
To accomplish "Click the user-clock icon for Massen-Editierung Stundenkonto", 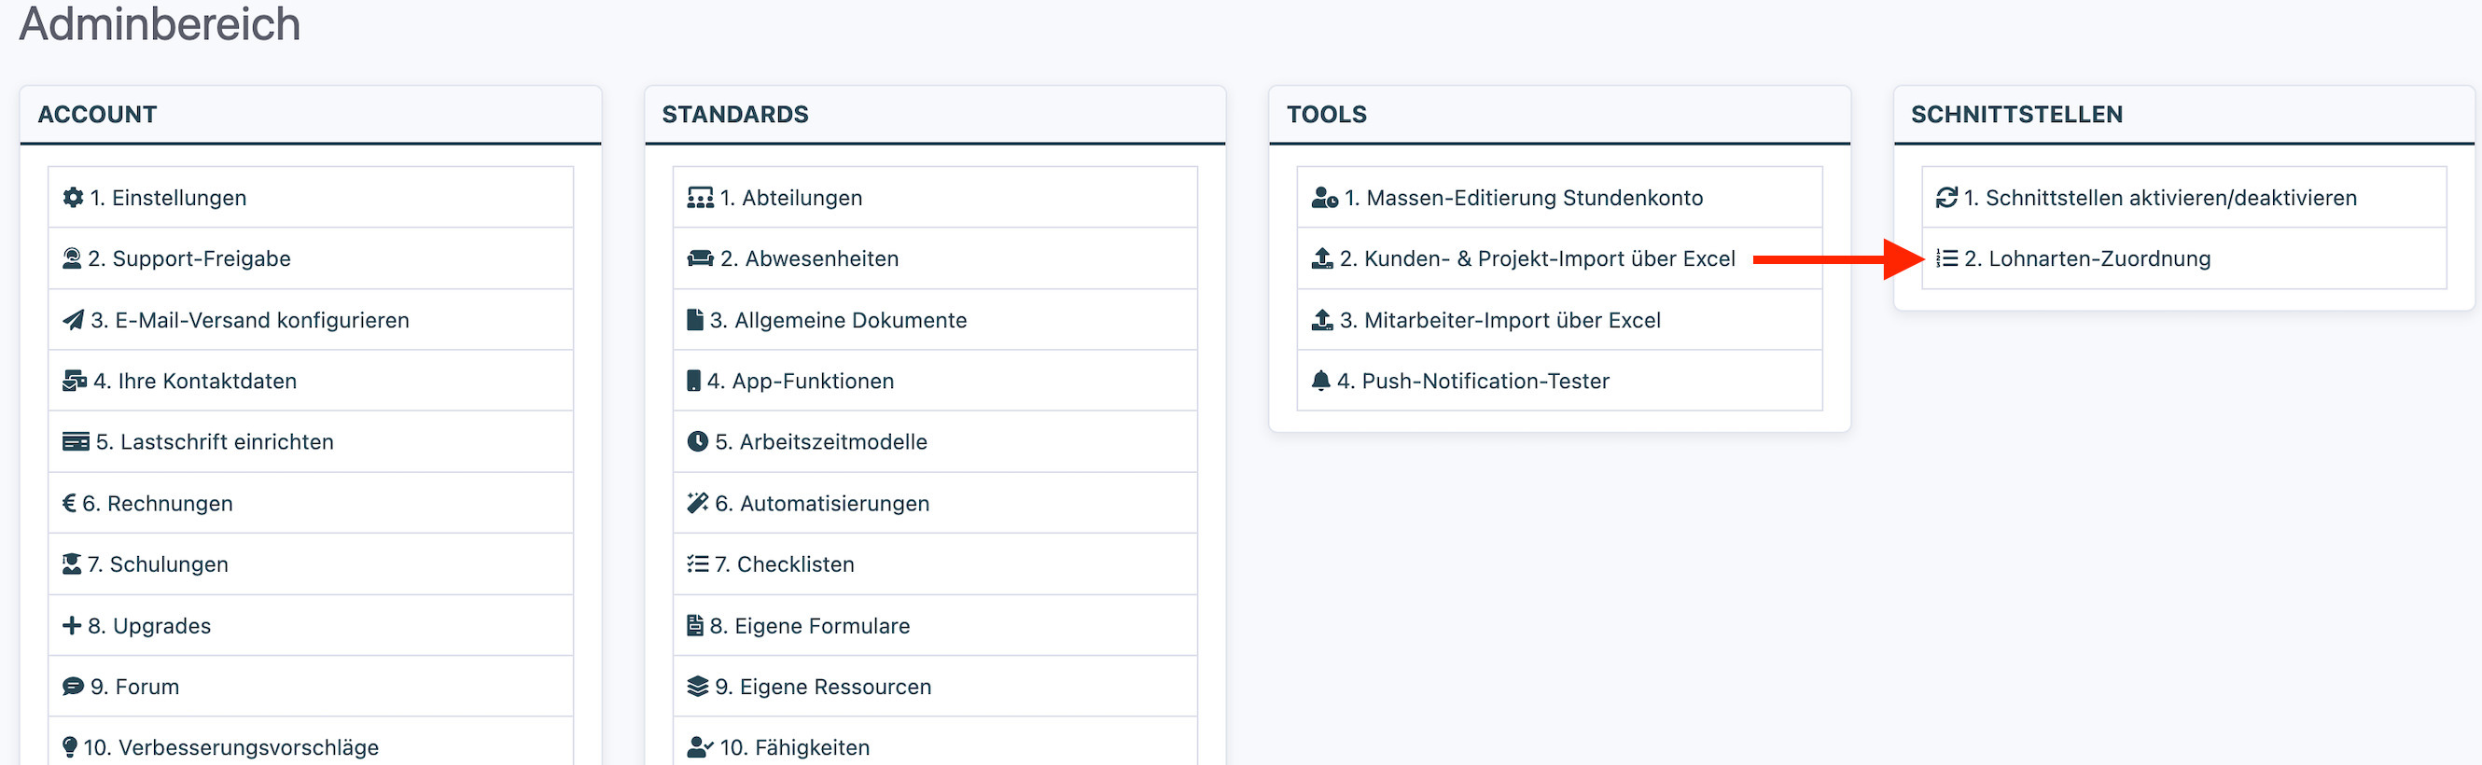I will (1325, 198).
